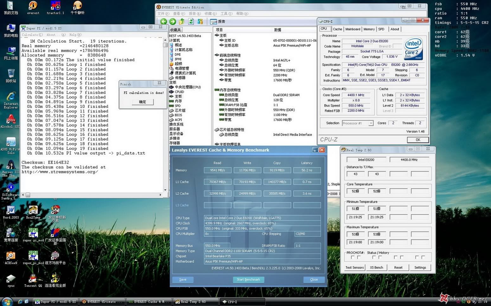Open the 收藏夹 favorites tab in EVEREST
This screenshot has height=306, width=491.
pyautogui.click(x=175, y=30)
